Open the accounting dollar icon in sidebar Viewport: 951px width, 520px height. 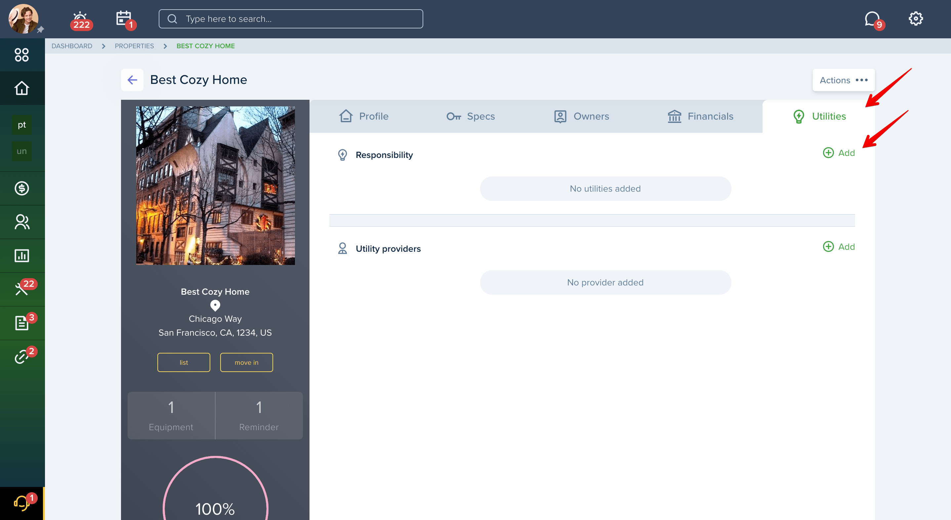click(22, 188)
